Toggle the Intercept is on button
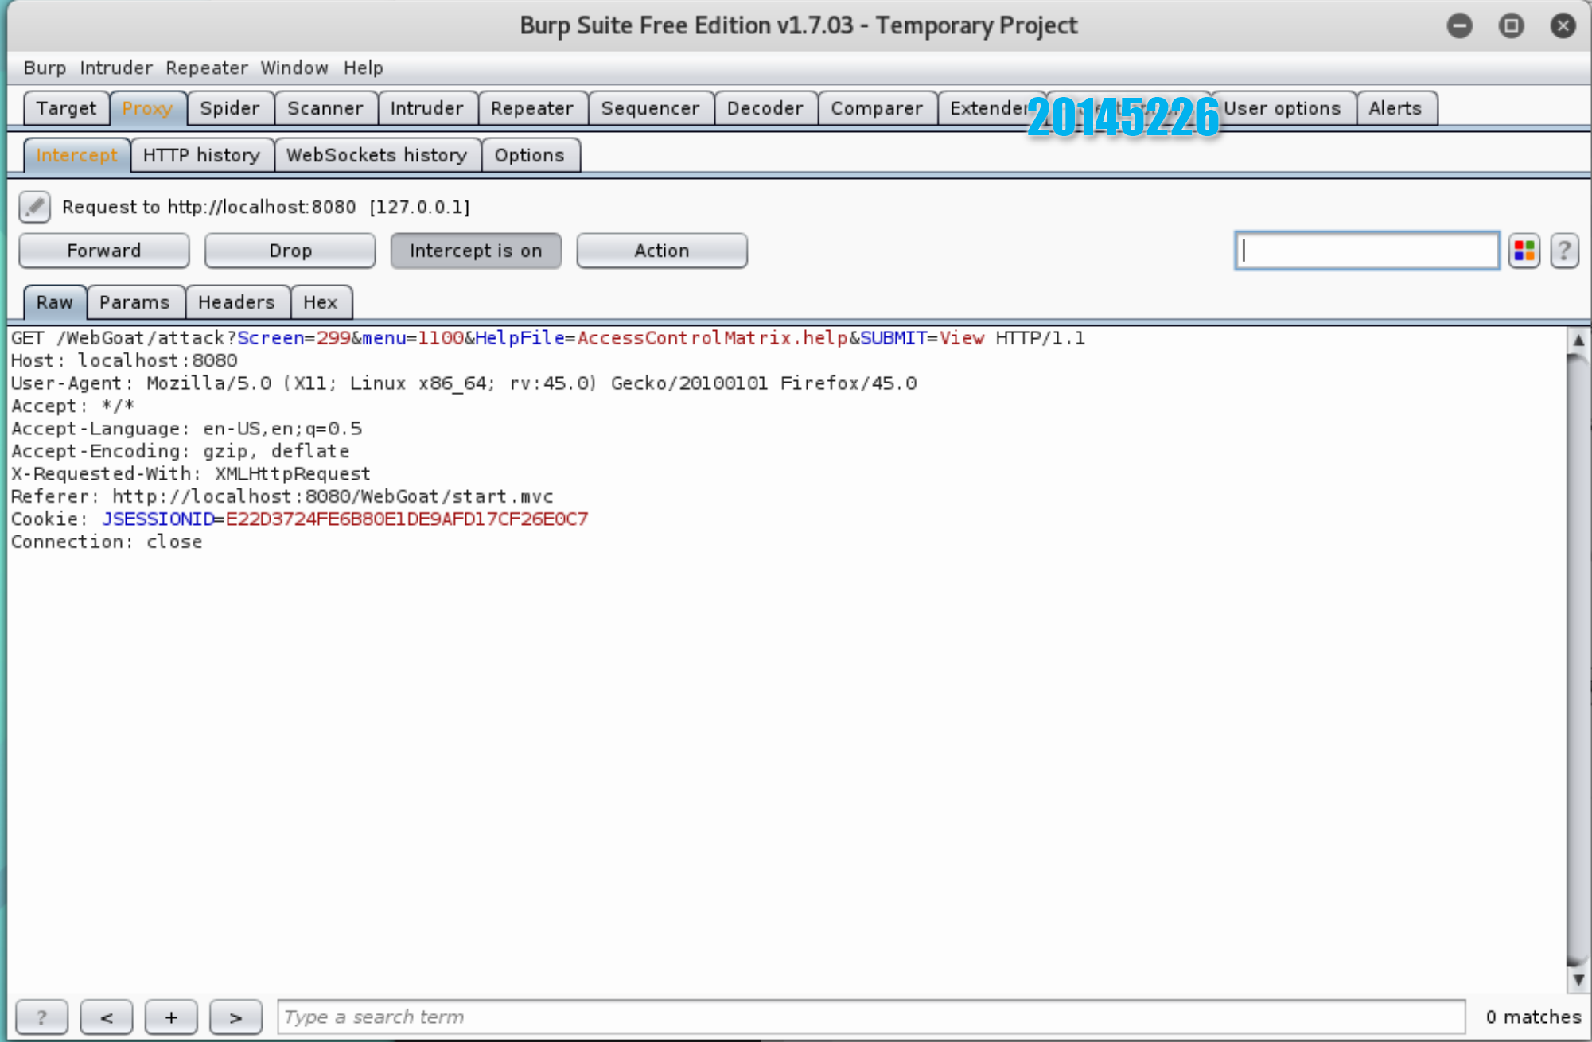 (476, 251)
